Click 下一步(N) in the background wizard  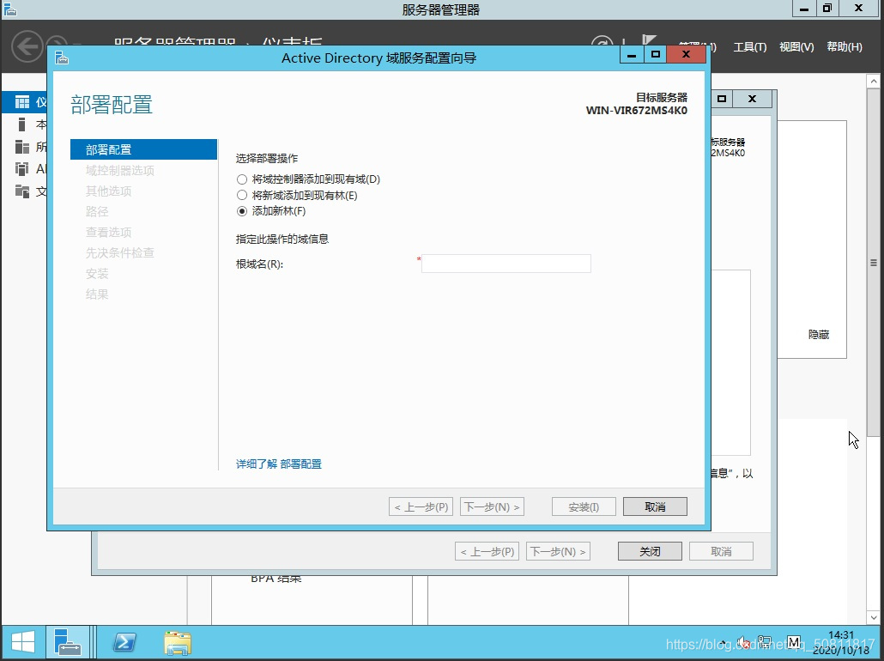coord(558,551)
